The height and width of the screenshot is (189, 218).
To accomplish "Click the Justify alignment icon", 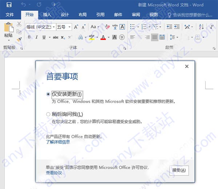I will coord(155,37).
